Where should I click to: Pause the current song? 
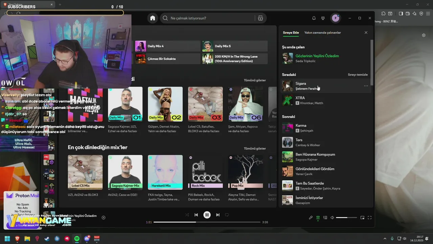click(207, 215)
